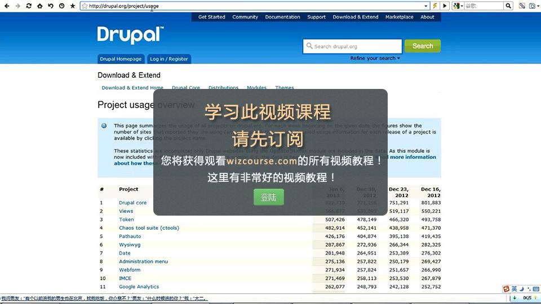Screen dimensions: 541x304
Task: Open the Chaos tool suite (ctools) link
Action: point(149,228)
